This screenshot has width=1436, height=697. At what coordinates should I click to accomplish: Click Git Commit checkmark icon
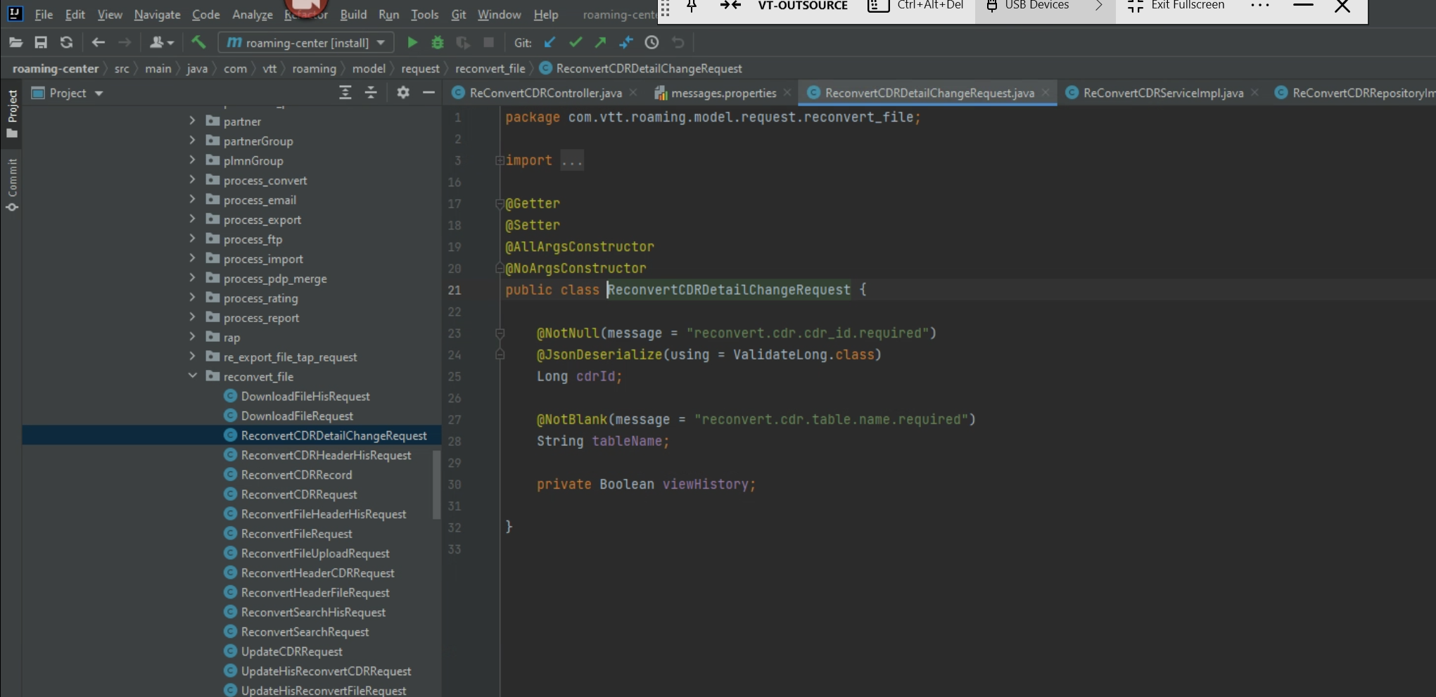pos(576,43)
